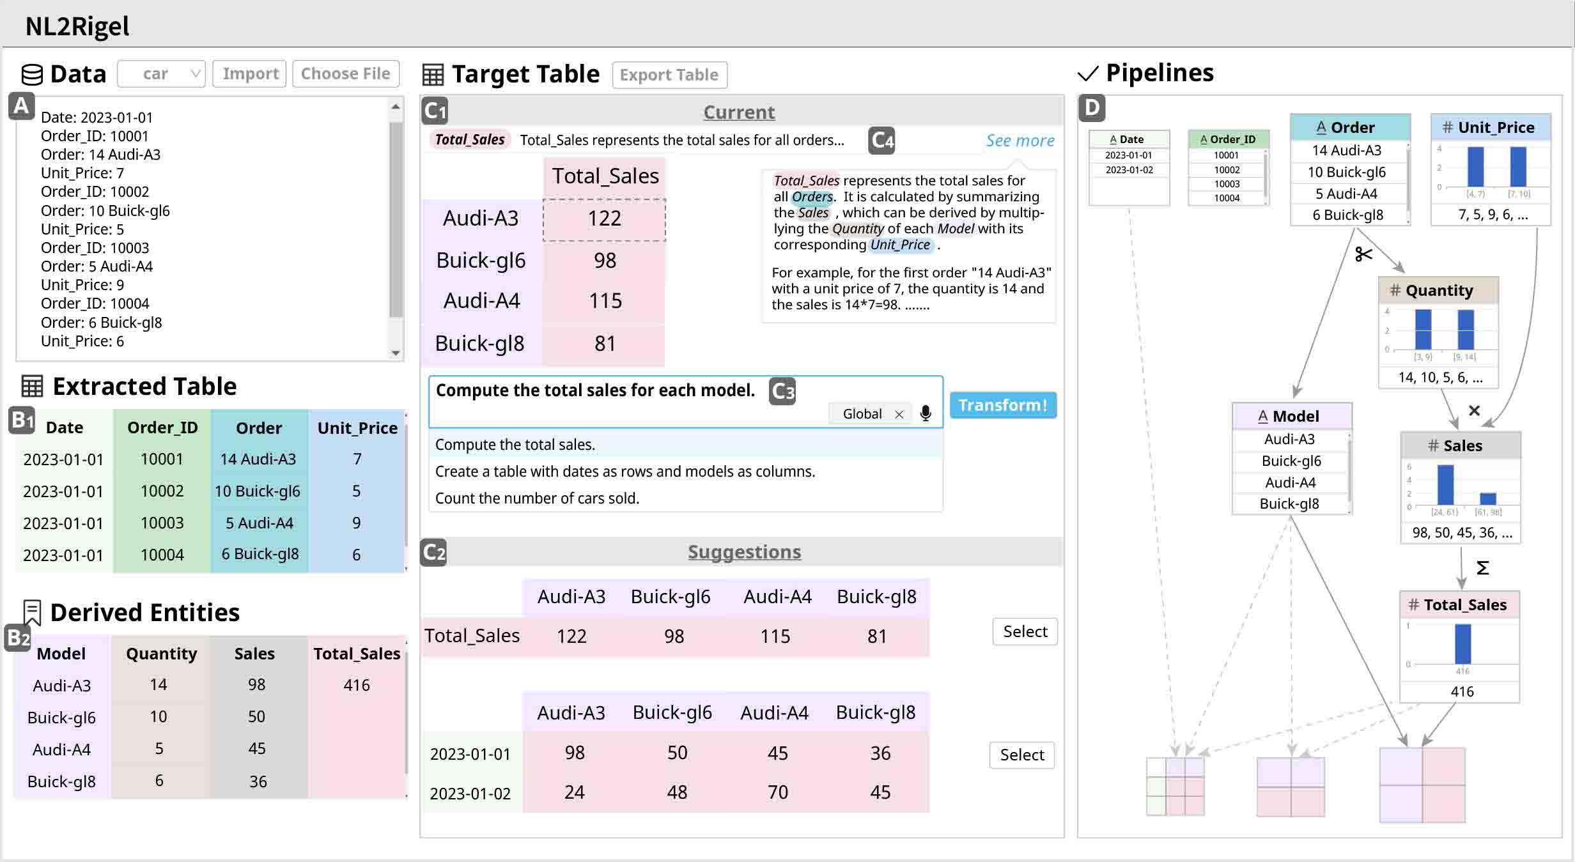Remove the Global tag with its X
Viewport: 1575px width, 862px height.
pos(899,414)
